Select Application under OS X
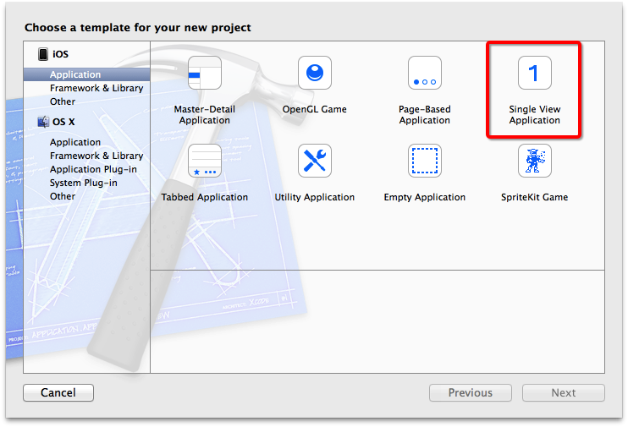The height and width of the screenshot is (427, 628). point(75,142)
